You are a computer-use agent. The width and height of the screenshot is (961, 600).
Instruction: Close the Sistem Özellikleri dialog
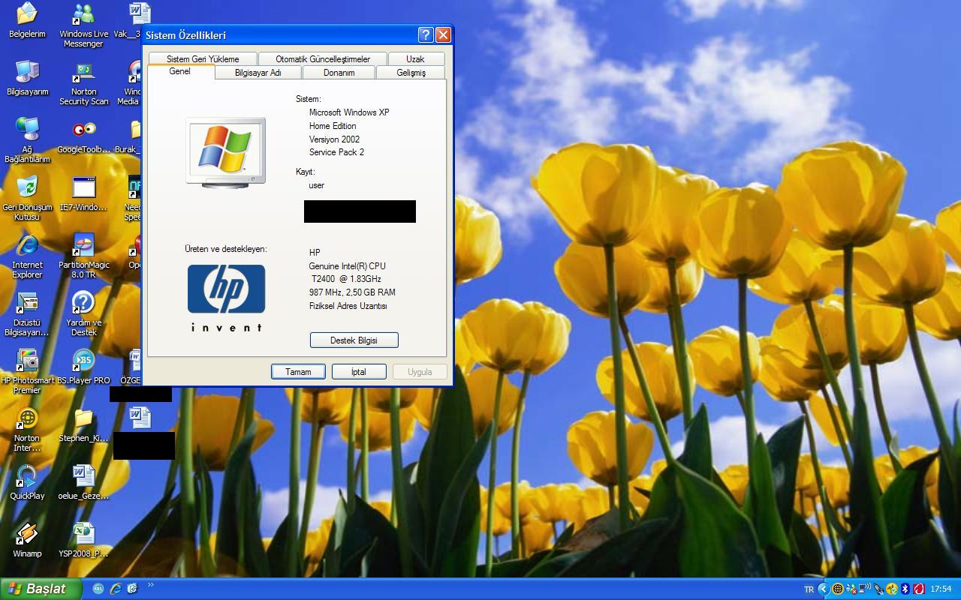pyautogui.click(x=443, y=34)
